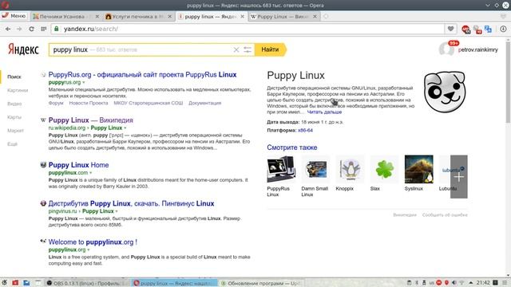511x287 pixels.
Task: Open advanced search settings sliders icon
Action: coord(248,49)
